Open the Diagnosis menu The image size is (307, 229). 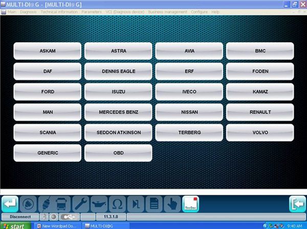28,12
